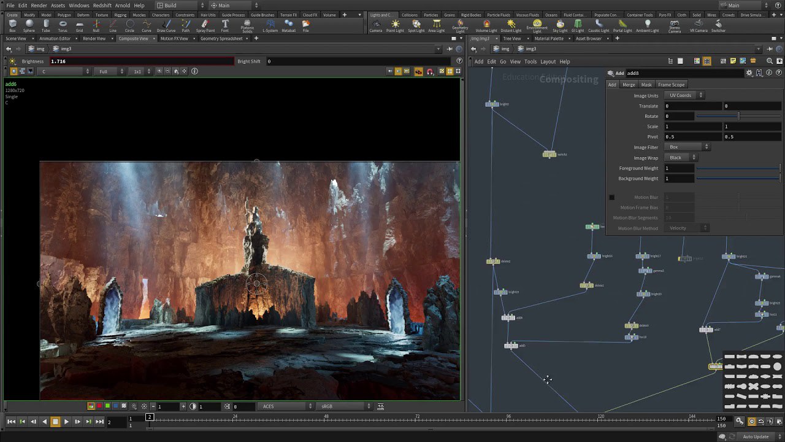Toggle the Motion Blur checkbox
Viewport: 785px width, 442px height.
(611, 197)
